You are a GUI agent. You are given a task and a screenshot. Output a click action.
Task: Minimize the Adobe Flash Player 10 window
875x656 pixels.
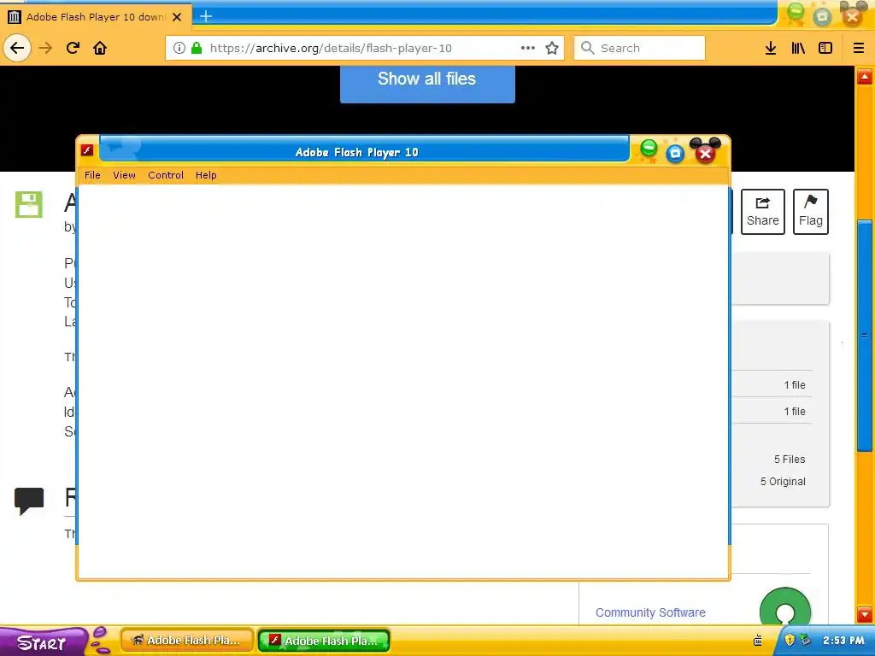point(649,149)
